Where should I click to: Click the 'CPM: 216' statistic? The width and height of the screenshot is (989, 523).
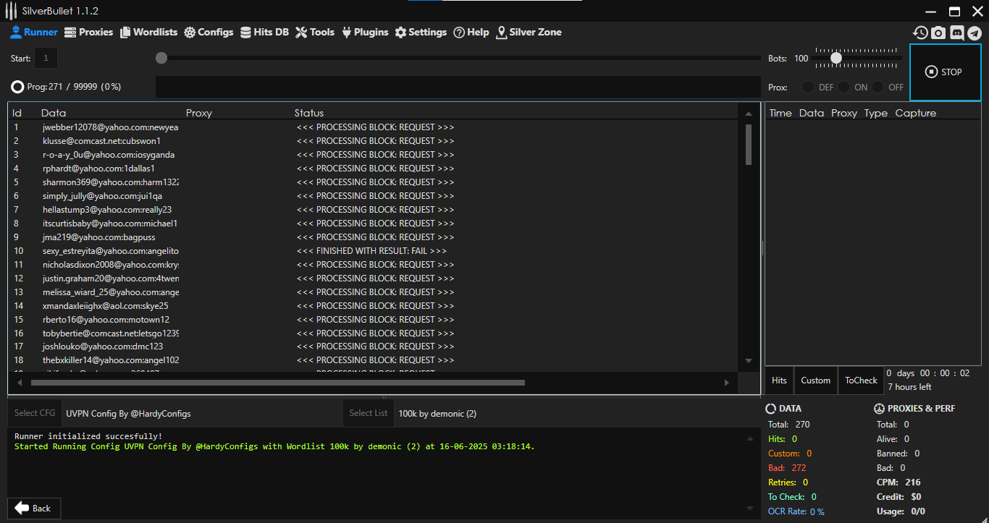tap(898, 482)
